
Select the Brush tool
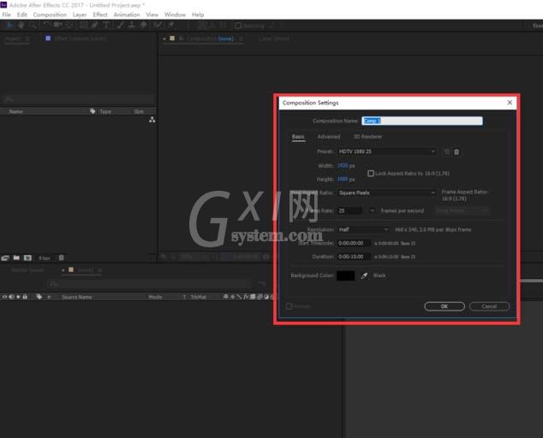coord(120,25)
